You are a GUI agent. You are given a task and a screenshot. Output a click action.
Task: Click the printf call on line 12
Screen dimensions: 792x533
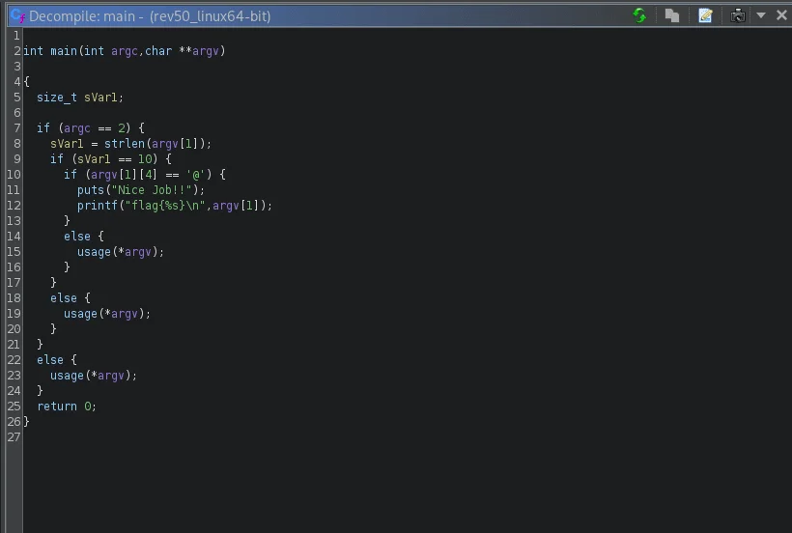(x=97, y=206)
